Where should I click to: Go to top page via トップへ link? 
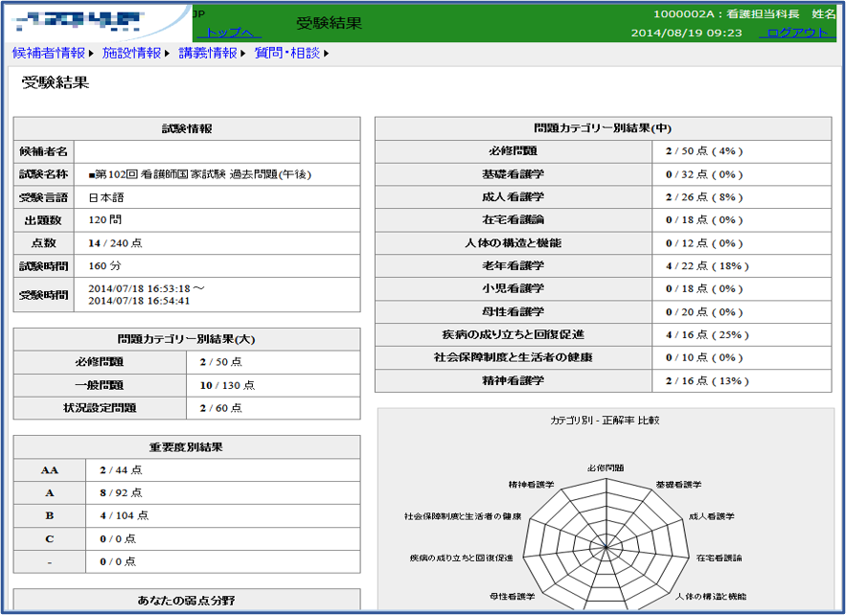[229, 33]
